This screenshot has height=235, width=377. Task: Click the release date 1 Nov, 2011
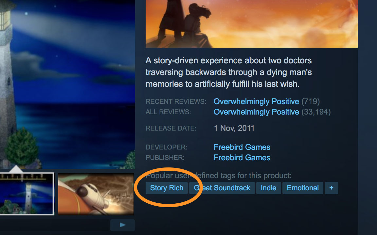point(234,128)
